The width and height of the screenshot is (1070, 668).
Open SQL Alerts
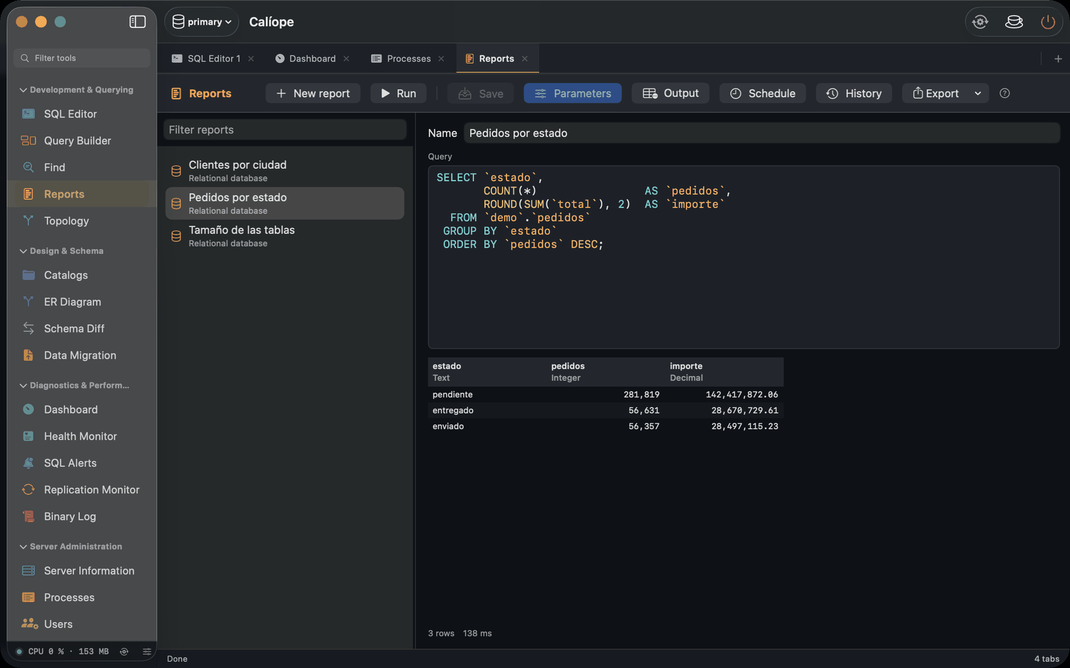coord(82,463)
